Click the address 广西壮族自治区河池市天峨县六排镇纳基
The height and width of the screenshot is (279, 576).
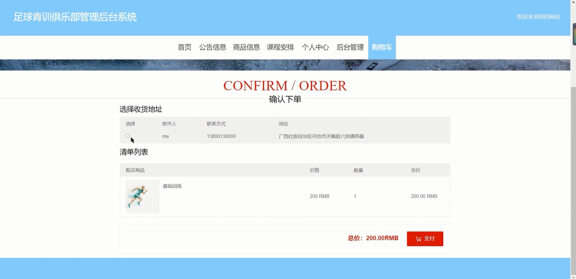[x=322, y=136]
